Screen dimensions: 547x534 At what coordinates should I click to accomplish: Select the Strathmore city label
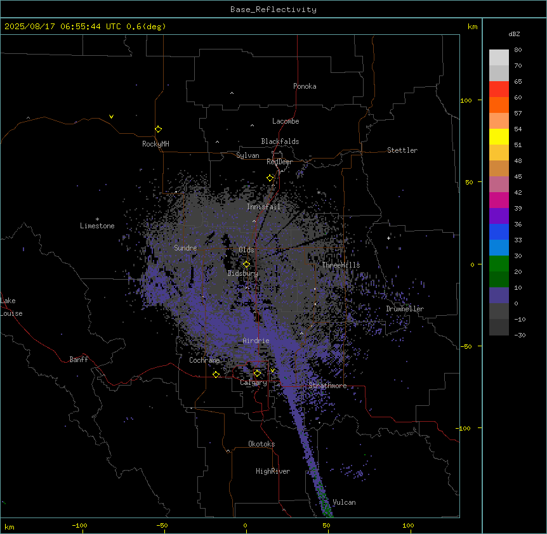(327, 386)
